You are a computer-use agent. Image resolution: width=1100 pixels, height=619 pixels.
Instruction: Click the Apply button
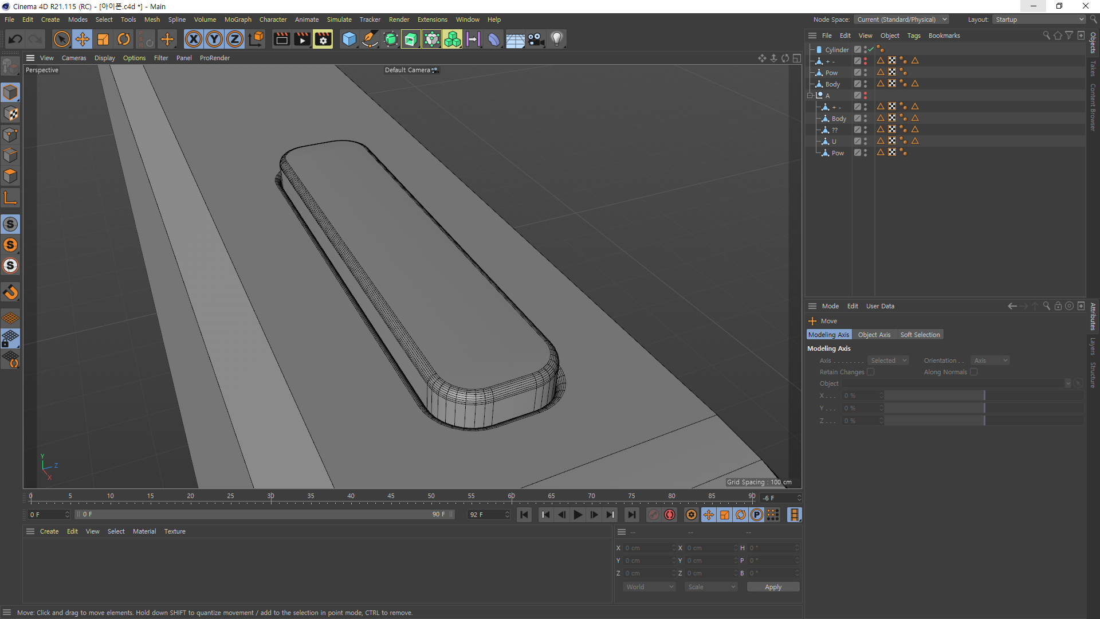tap(773, 587)
